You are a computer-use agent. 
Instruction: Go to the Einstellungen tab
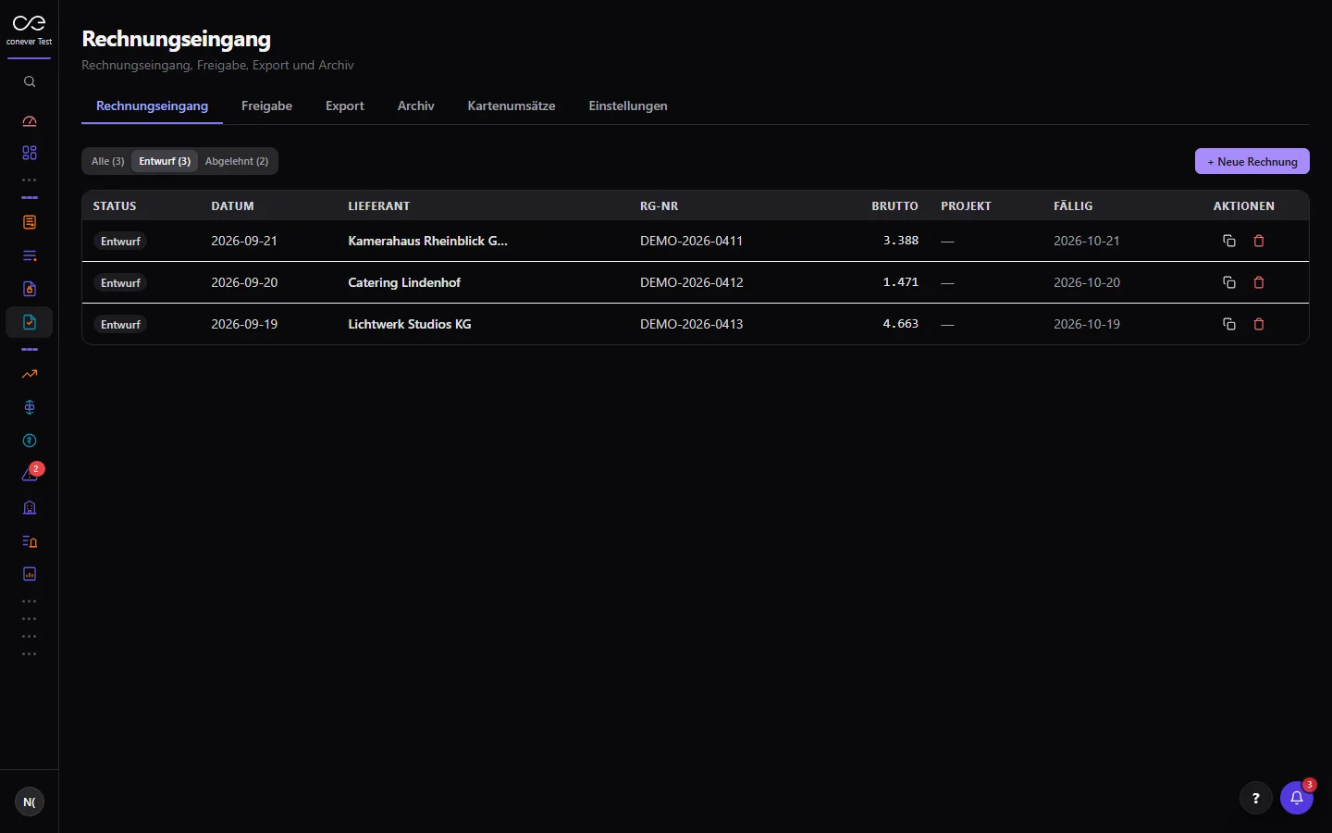coord(628,106)
